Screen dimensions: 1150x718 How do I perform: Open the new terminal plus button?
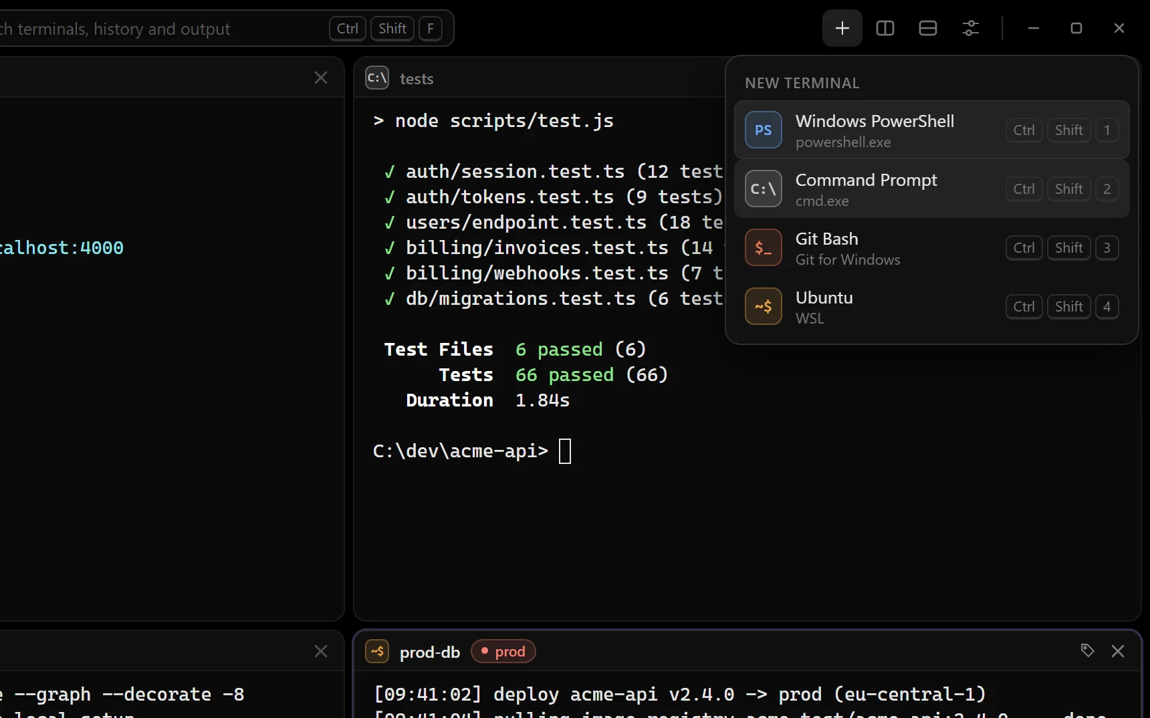coord(842,28)
